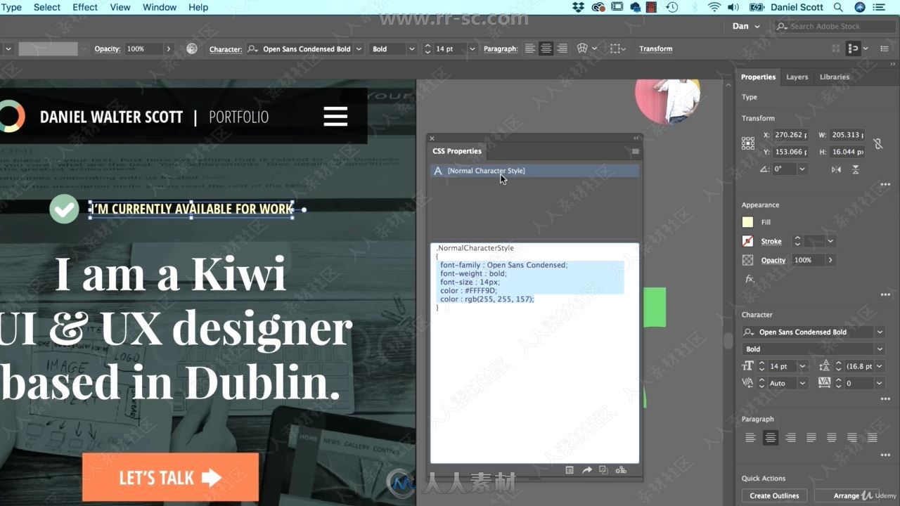
Task: Align text left in control bar
Action: pos(530,48)
